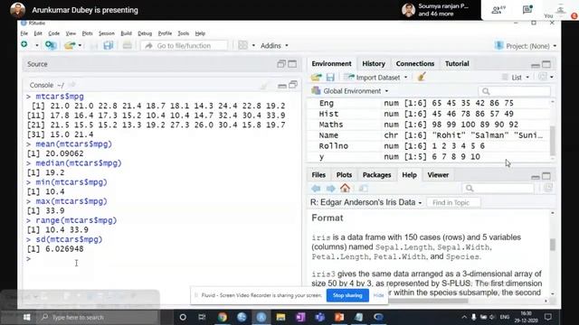
Task: Click the Print icon in toolbar
Action: coord(127,45)
